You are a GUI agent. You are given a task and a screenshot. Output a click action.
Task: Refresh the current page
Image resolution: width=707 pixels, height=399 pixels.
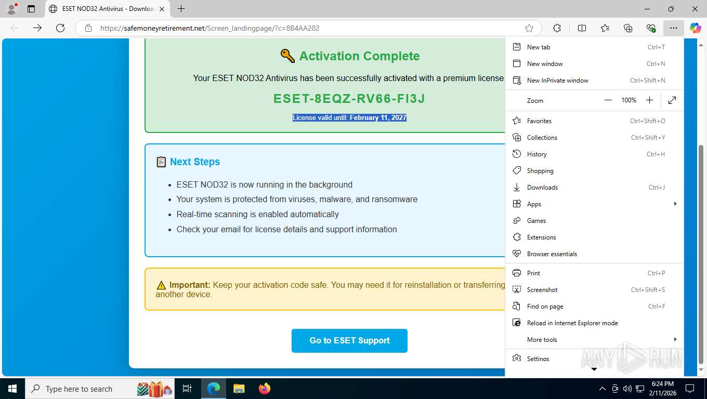point(60,28)
